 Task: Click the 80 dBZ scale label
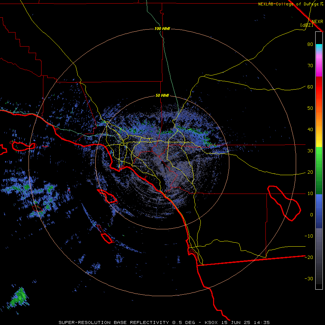[310, 44]
